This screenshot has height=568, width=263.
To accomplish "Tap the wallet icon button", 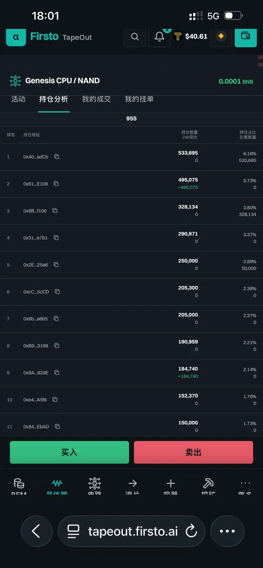I will click(x=245, y=36).
